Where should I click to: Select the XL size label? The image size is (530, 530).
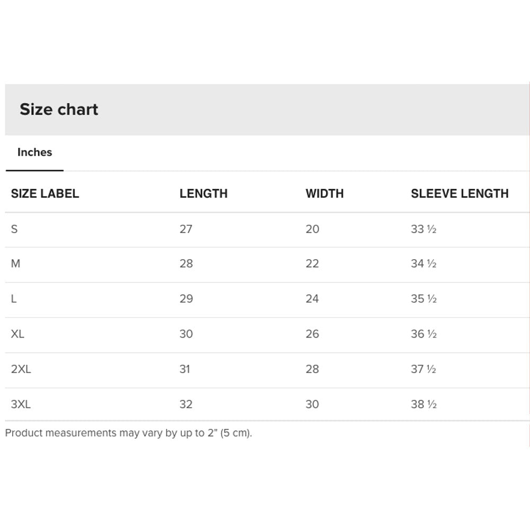(17, 334)
